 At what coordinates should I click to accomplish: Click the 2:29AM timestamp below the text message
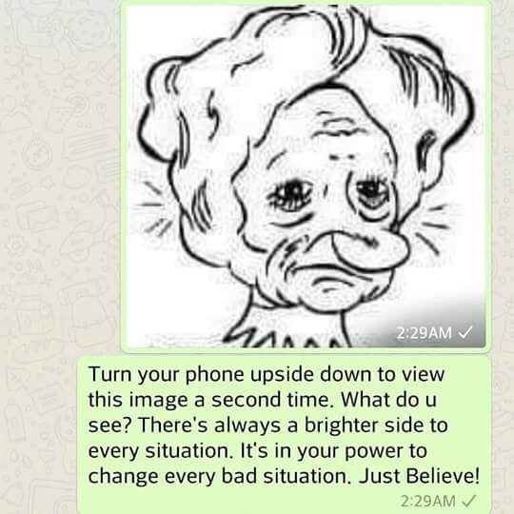pyautogui.click(x=427, y=501)
